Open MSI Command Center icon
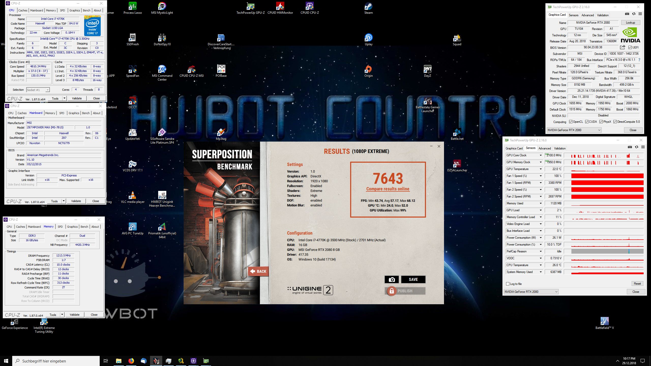Image resolution: width=651 pixels, height=366 pixels. (162, 73)
